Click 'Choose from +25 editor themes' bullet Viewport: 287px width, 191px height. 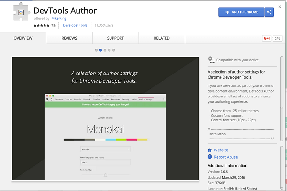click(234, 111)
